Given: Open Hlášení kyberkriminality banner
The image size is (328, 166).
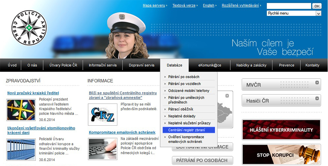Looking at the screenshot, I should pyautogui.click(x=281, y=130).
